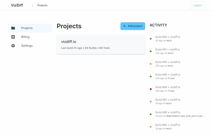Click the plus icon on Add project
212x135 pixels.
tap(125, 26)
